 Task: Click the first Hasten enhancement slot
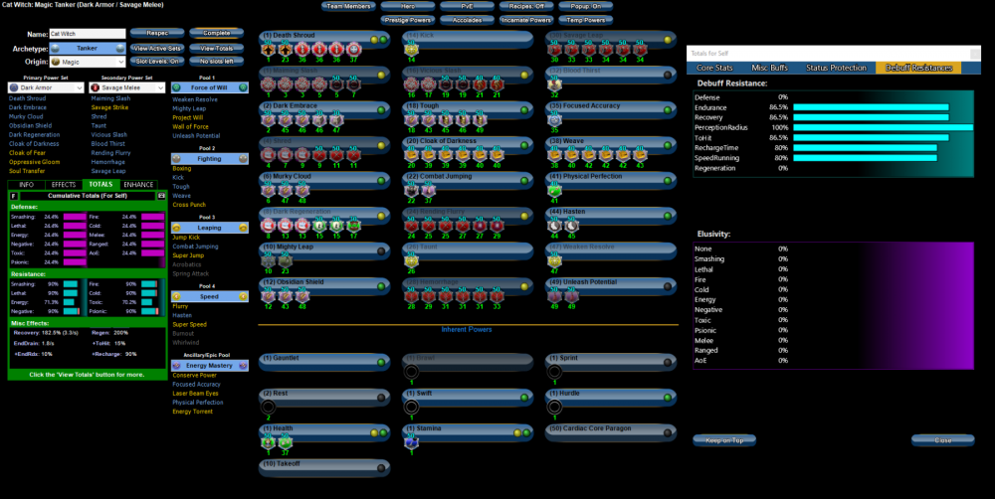point(555,226)
